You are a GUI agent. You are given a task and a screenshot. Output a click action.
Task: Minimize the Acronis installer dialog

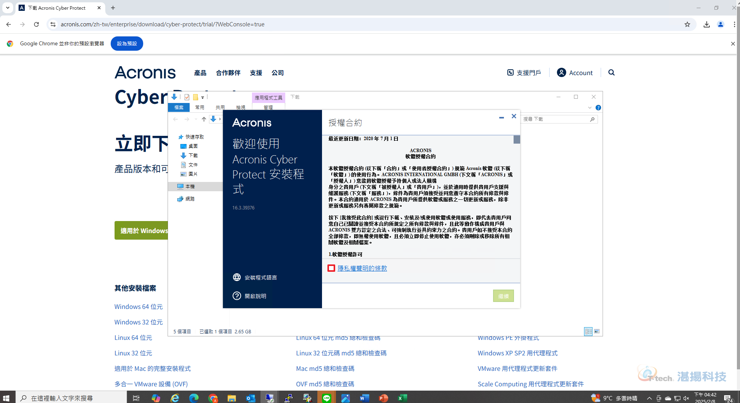coord(502,117)
